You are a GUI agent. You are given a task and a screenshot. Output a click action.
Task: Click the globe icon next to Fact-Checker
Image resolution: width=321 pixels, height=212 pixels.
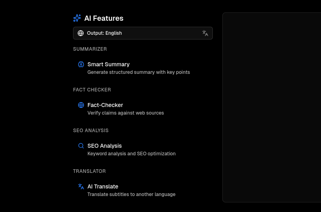(x=81, y=105)
